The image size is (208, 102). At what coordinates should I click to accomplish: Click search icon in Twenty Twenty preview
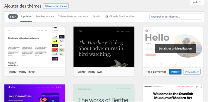201,87
